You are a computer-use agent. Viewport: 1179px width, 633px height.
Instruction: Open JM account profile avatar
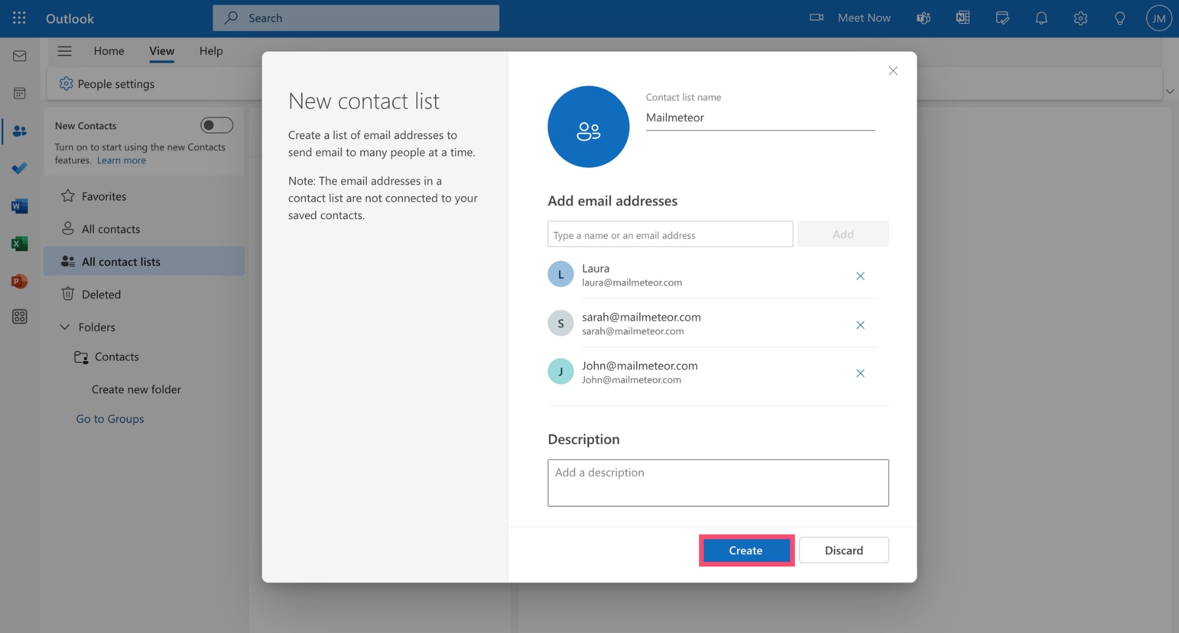(1158, 18)
